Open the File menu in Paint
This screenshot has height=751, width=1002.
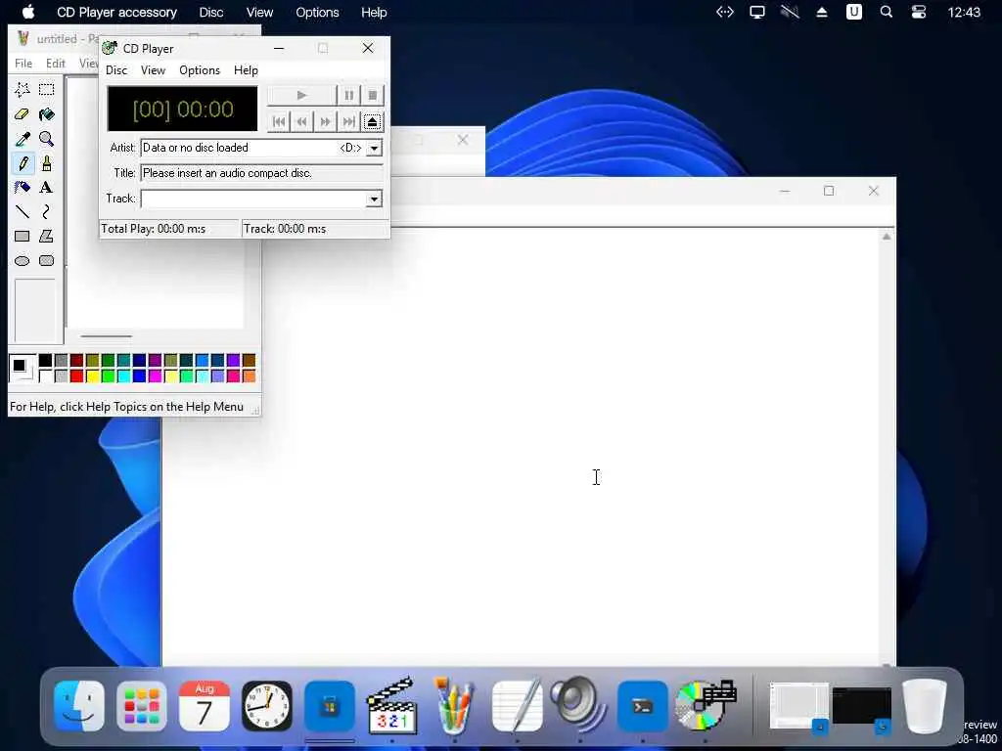point(23,64)
